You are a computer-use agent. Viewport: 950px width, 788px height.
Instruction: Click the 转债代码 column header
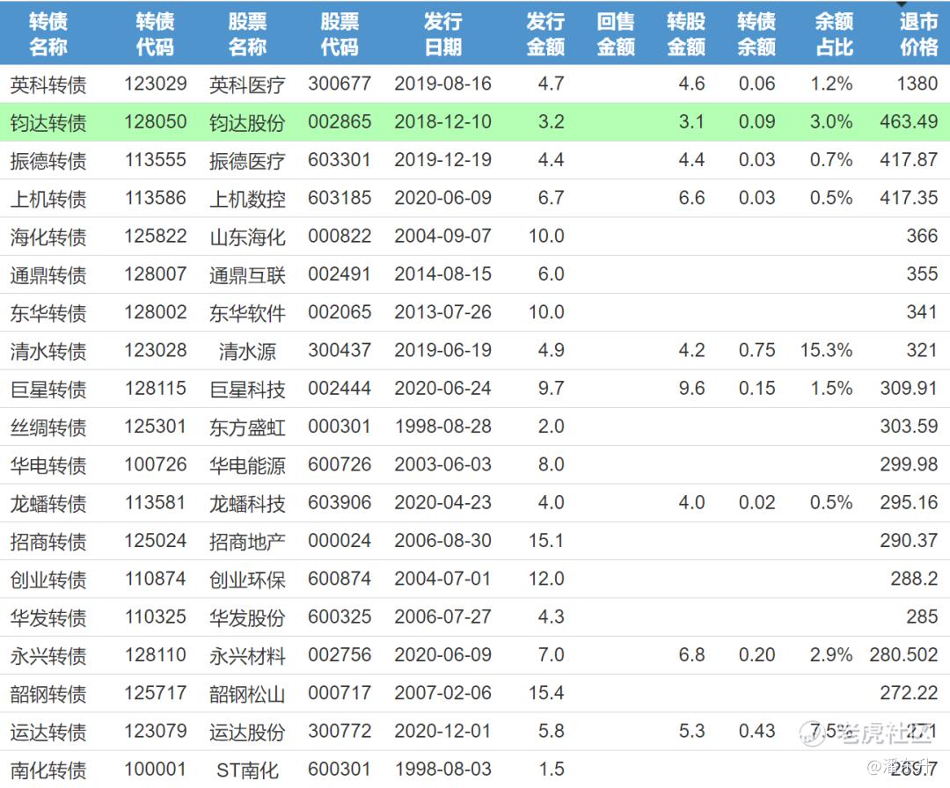155,34
